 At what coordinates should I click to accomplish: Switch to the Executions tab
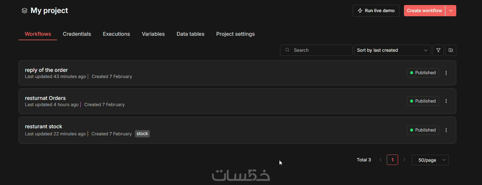(116, 34)
